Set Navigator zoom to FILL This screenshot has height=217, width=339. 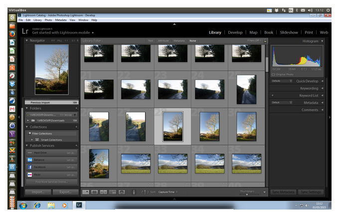click(60, 41)
